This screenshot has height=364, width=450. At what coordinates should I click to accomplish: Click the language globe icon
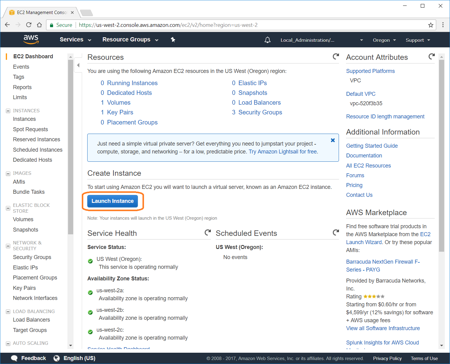56,358
